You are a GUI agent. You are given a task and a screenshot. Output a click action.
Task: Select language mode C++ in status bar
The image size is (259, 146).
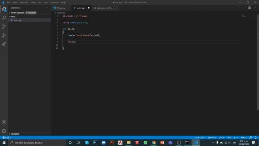coord(236,137)
